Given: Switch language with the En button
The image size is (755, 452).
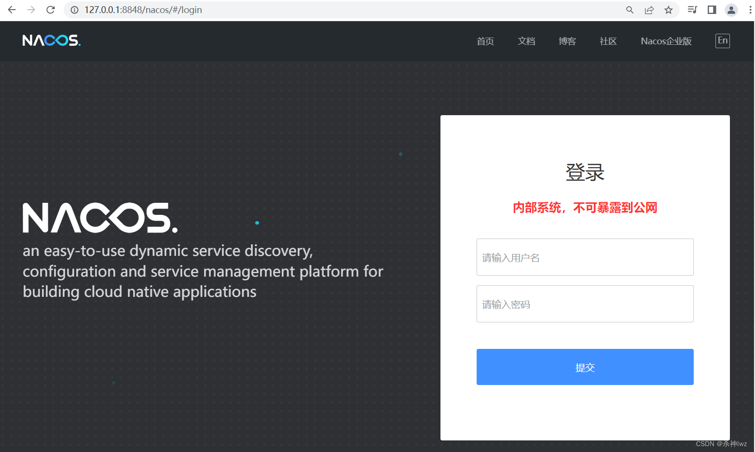Looking at the screenshot, I should (x=722, y=40).
